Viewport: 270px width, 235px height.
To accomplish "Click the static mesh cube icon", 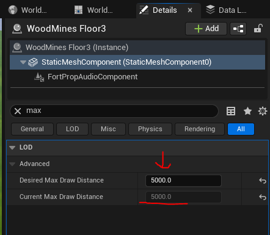I will tap(33, 62).
